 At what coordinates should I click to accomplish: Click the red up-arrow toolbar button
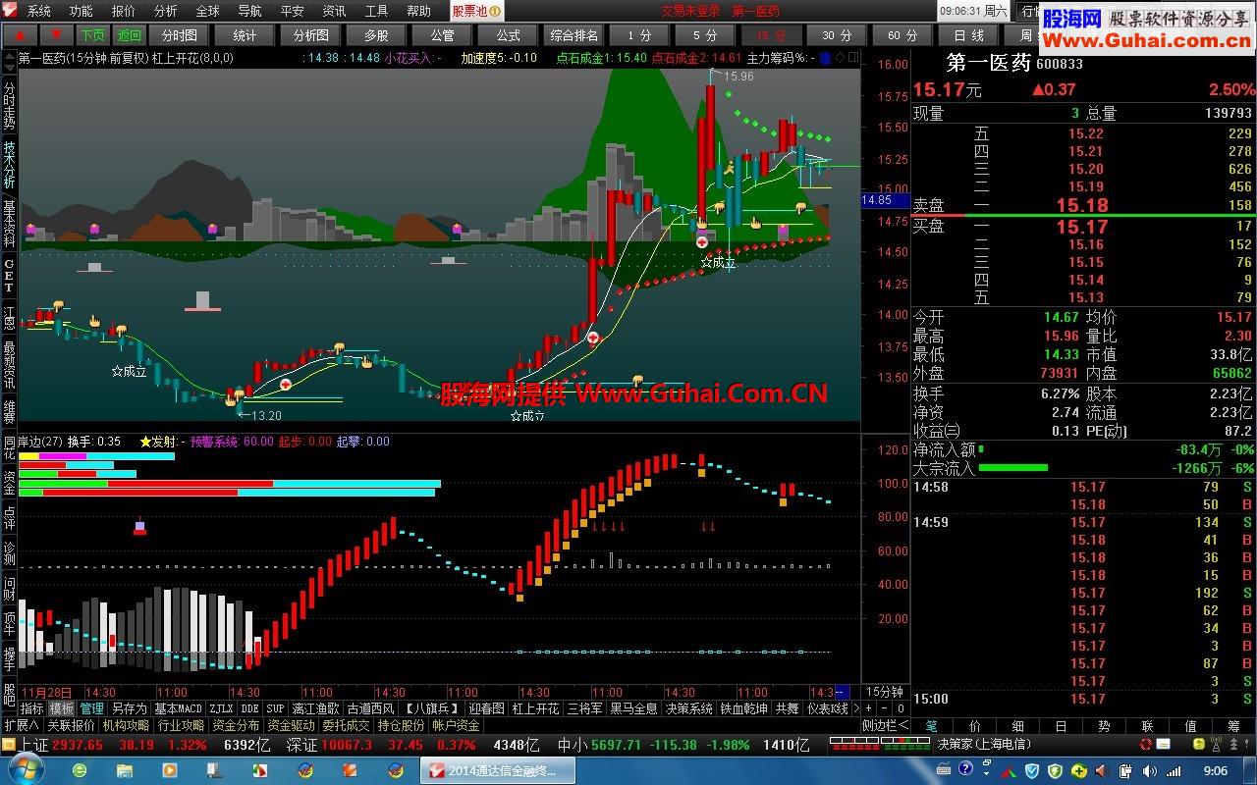tap(19, 34)
